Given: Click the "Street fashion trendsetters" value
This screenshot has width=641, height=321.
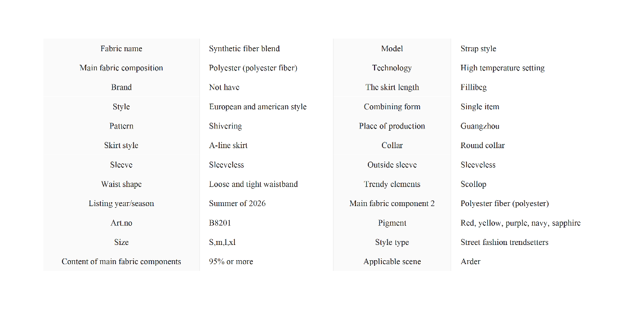Looking at the screenshot, I should click(504, 242).
